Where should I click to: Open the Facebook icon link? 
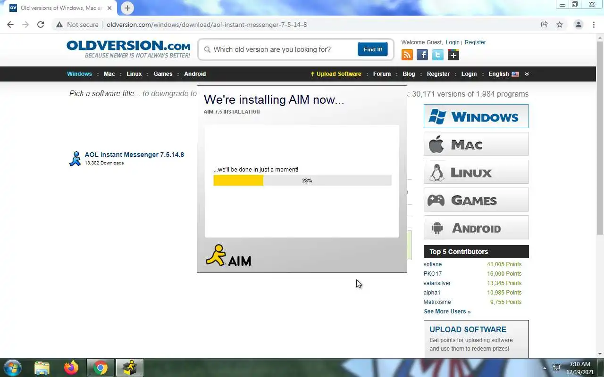coord(422,55)
